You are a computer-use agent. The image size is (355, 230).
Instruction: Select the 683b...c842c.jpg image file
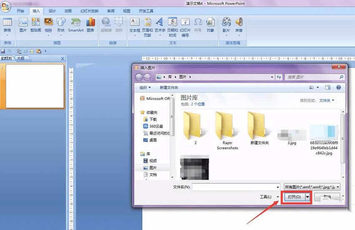click(x=324, y=140)
